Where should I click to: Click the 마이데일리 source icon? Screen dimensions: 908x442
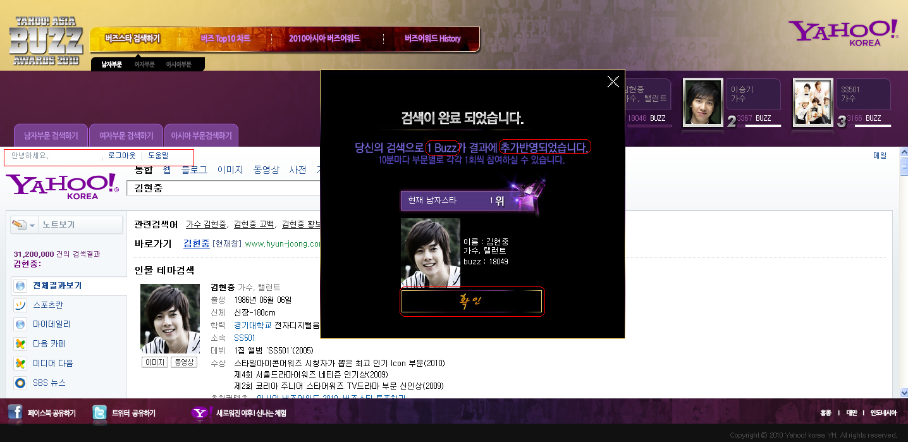pos(20,324)
